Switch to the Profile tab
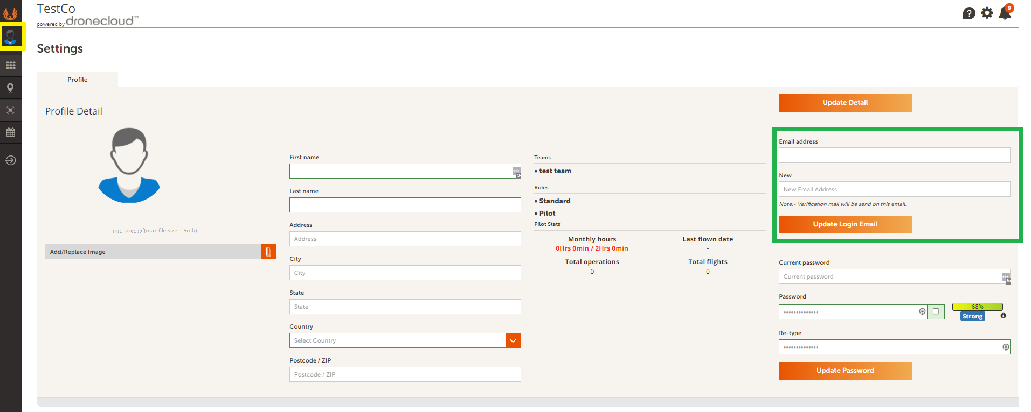The image size is (1031, 412). 77,80
